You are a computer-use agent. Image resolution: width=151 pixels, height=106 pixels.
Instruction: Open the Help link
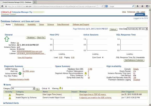tap(138, 12)
